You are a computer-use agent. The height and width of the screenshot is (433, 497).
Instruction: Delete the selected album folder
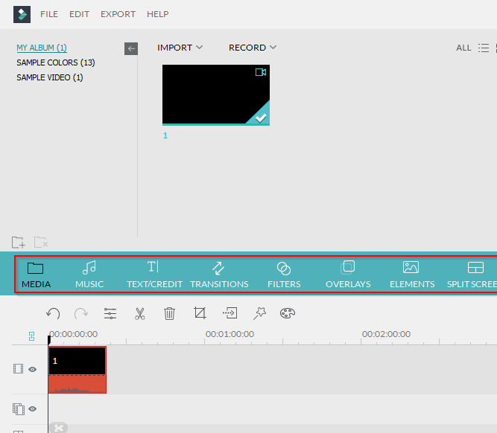coord(41,243)
